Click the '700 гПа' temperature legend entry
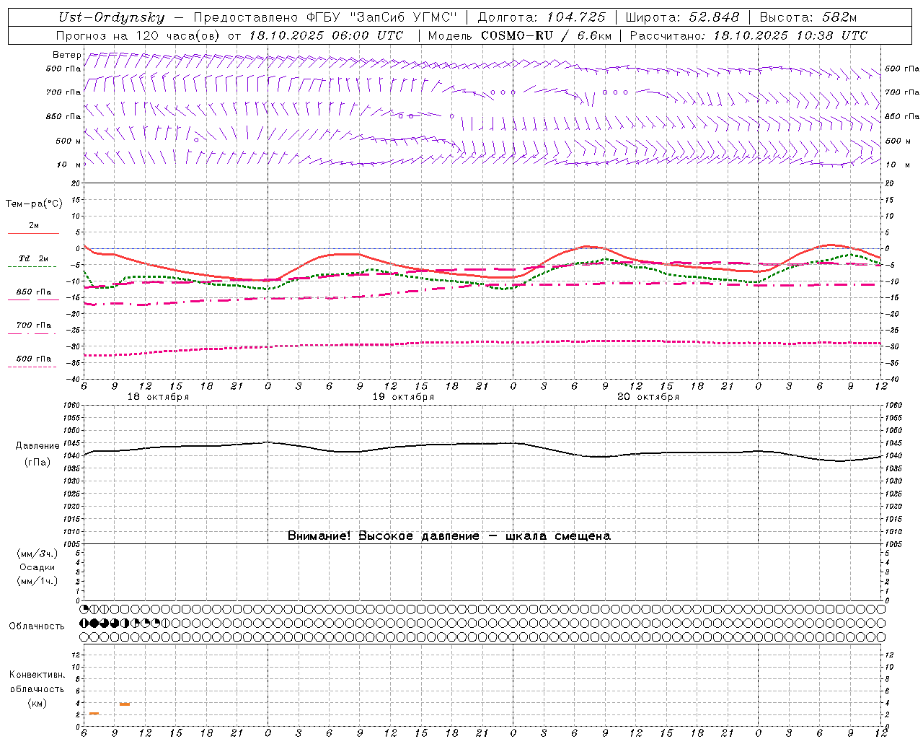Viewport: 923px width, 739px height. click(34, 325)
